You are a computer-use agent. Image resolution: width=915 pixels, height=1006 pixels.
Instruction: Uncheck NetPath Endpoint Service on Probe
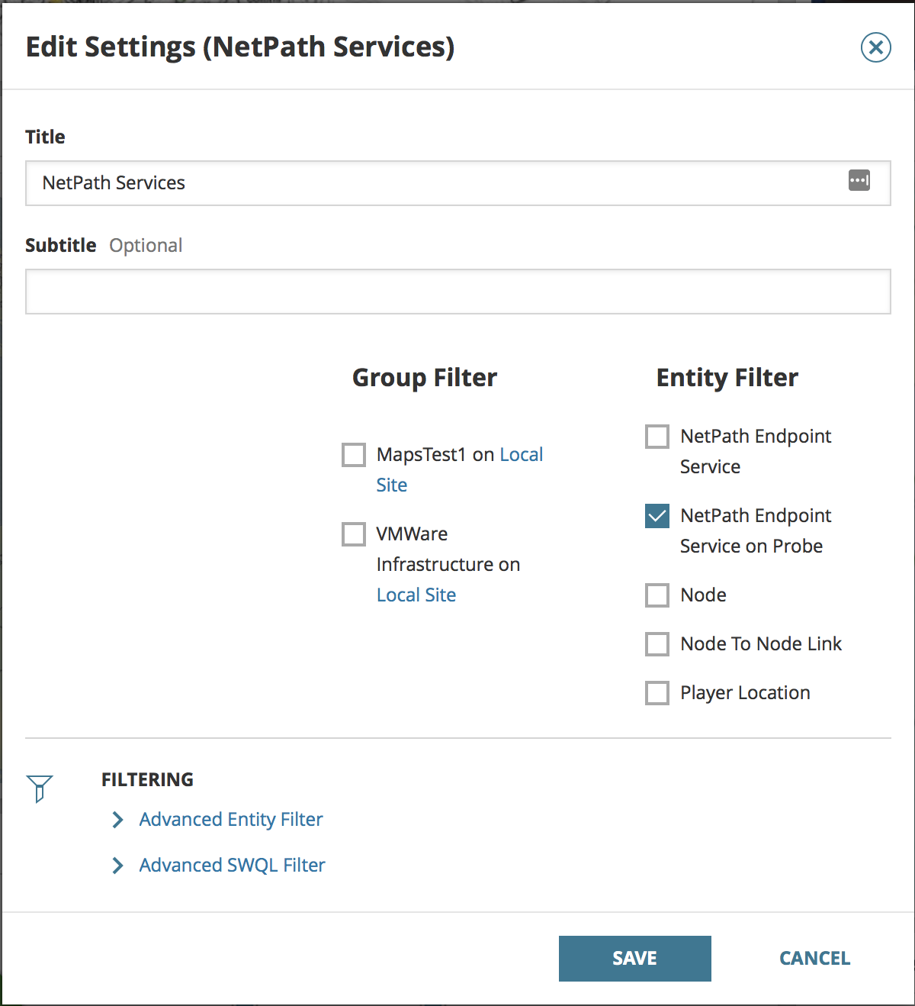tap(657, 516)
